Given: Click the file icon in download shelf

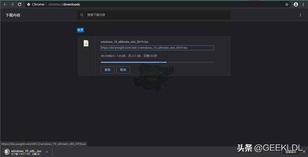Looking at the screenshot, I should 7,152.
